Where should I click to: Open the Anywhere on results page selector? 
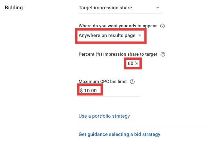(x=110, y=36)
